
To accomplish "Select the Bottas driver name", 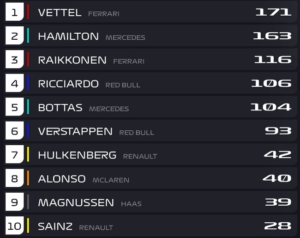I will click(x=60, y=108).
